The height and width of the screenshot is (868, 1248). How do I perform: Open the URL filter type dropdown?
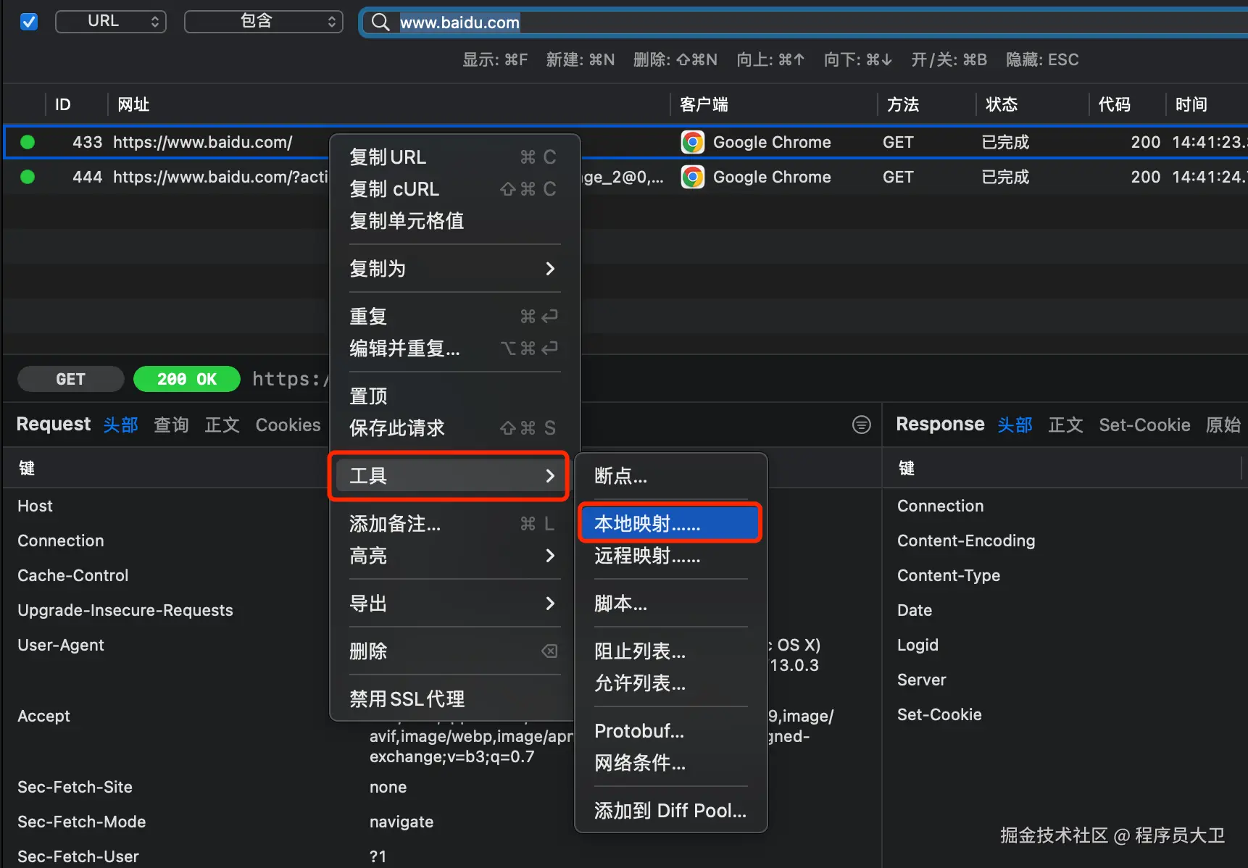coord(111,22)
